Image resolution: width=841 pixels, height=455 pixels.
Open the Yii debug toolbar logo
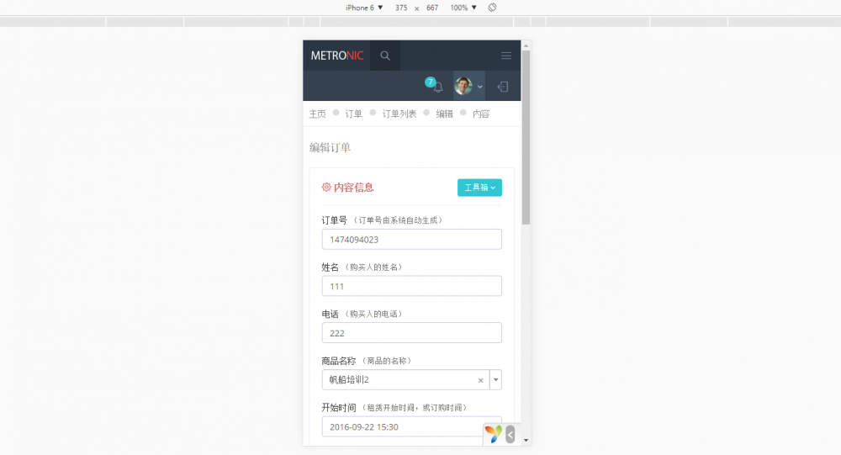coord(494,433)
